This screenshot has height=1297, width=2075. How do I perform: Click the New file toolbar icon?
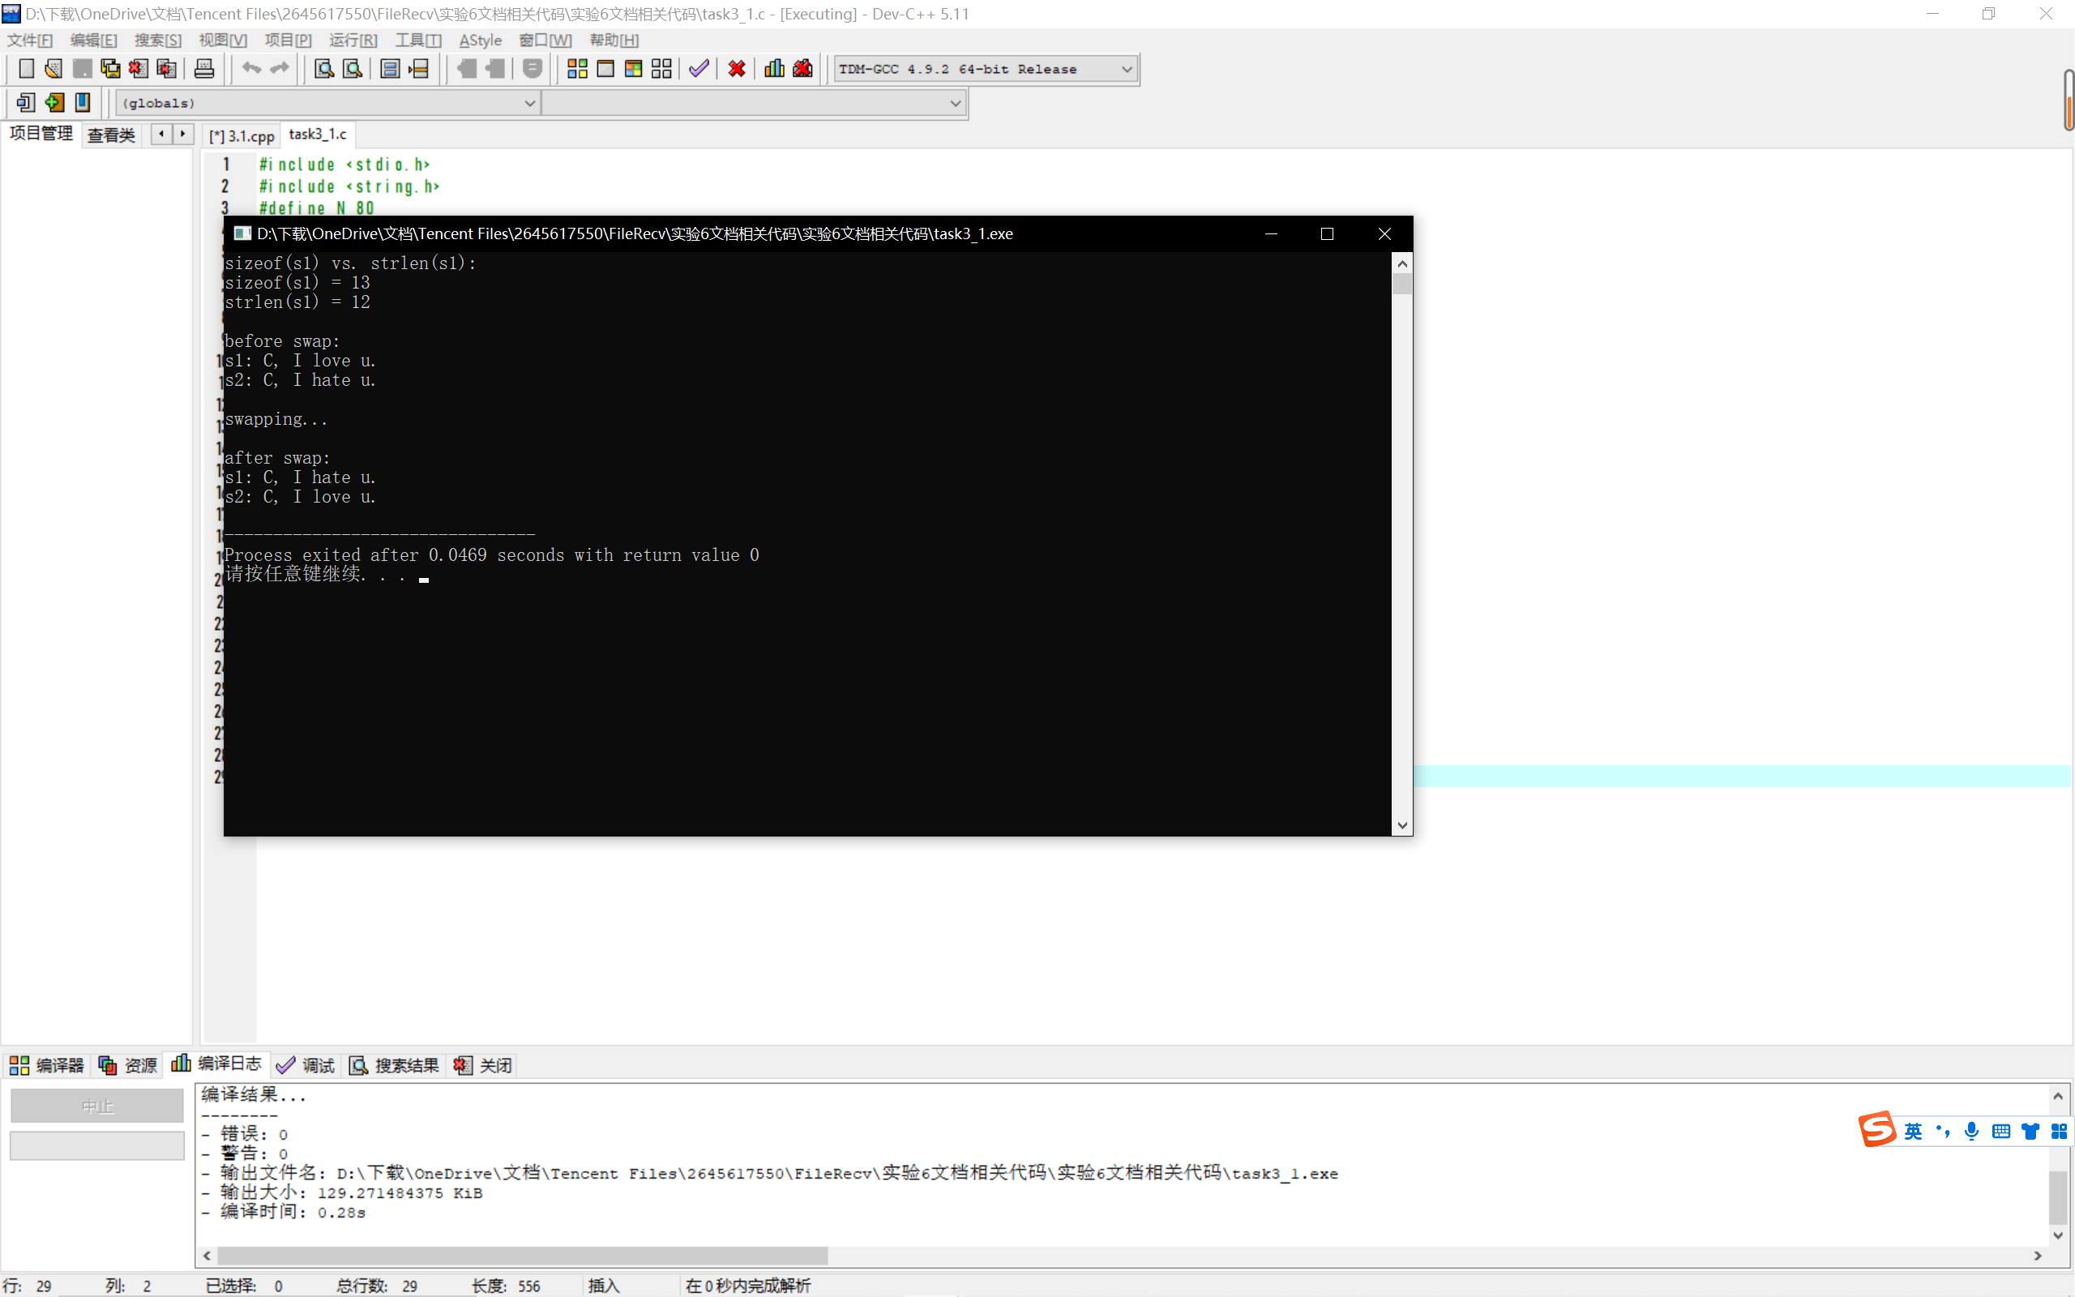(x=26, y=69)
